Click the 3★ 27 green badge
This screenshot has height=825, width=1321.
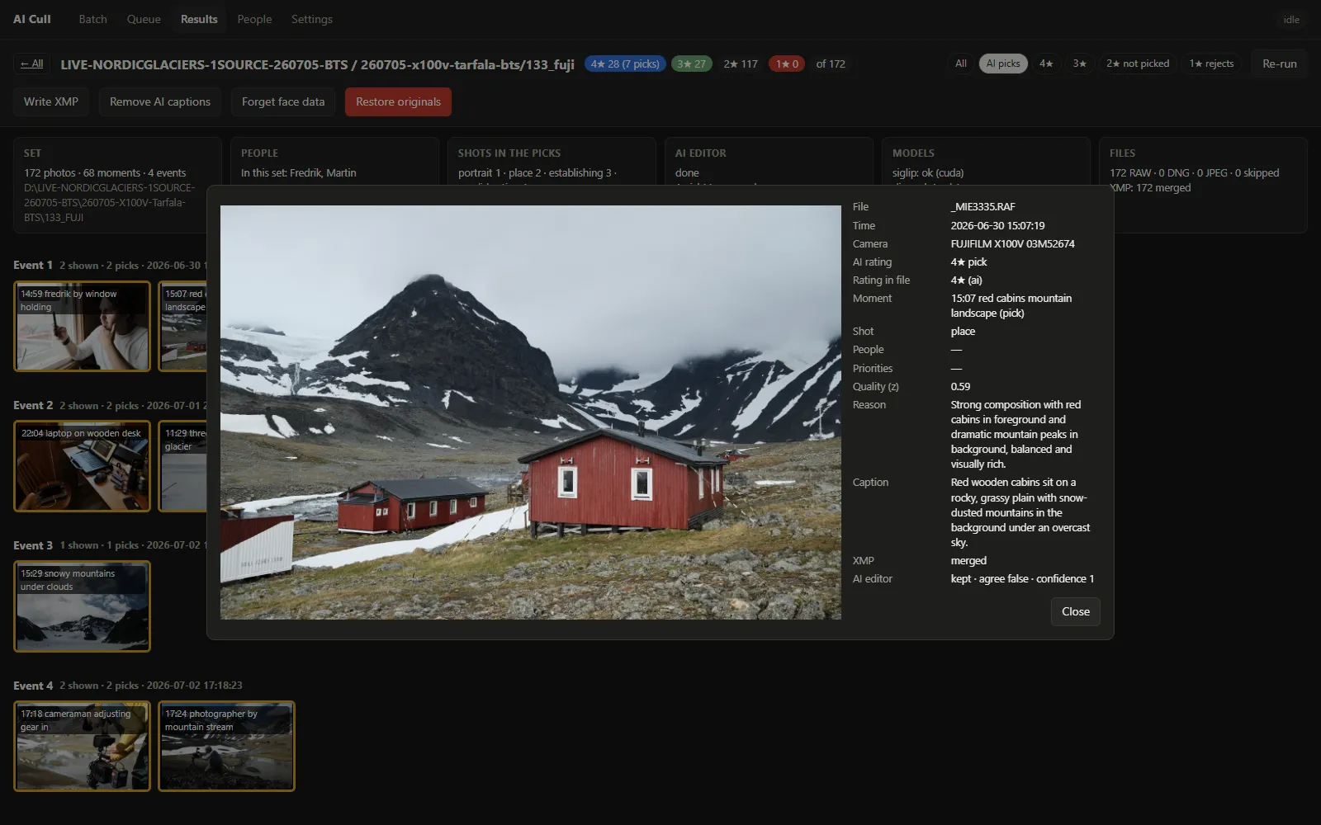[x=691, y=64]
